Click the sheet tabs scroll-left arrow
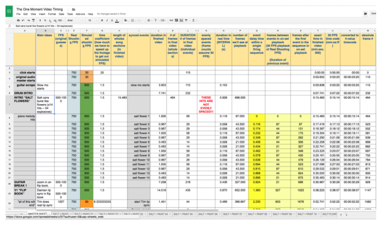The width and height of the screenshot is (383, 227). pyautogui.click(x=341, y=215)
